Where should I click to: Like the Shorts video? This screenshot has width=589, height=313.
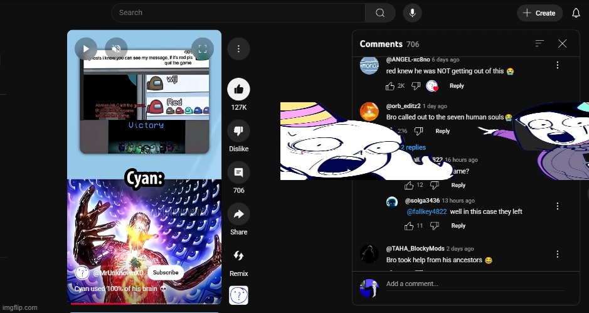238,89
